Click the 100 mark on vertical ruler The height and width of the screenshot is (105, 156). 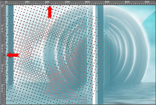[x=2, y=29]
